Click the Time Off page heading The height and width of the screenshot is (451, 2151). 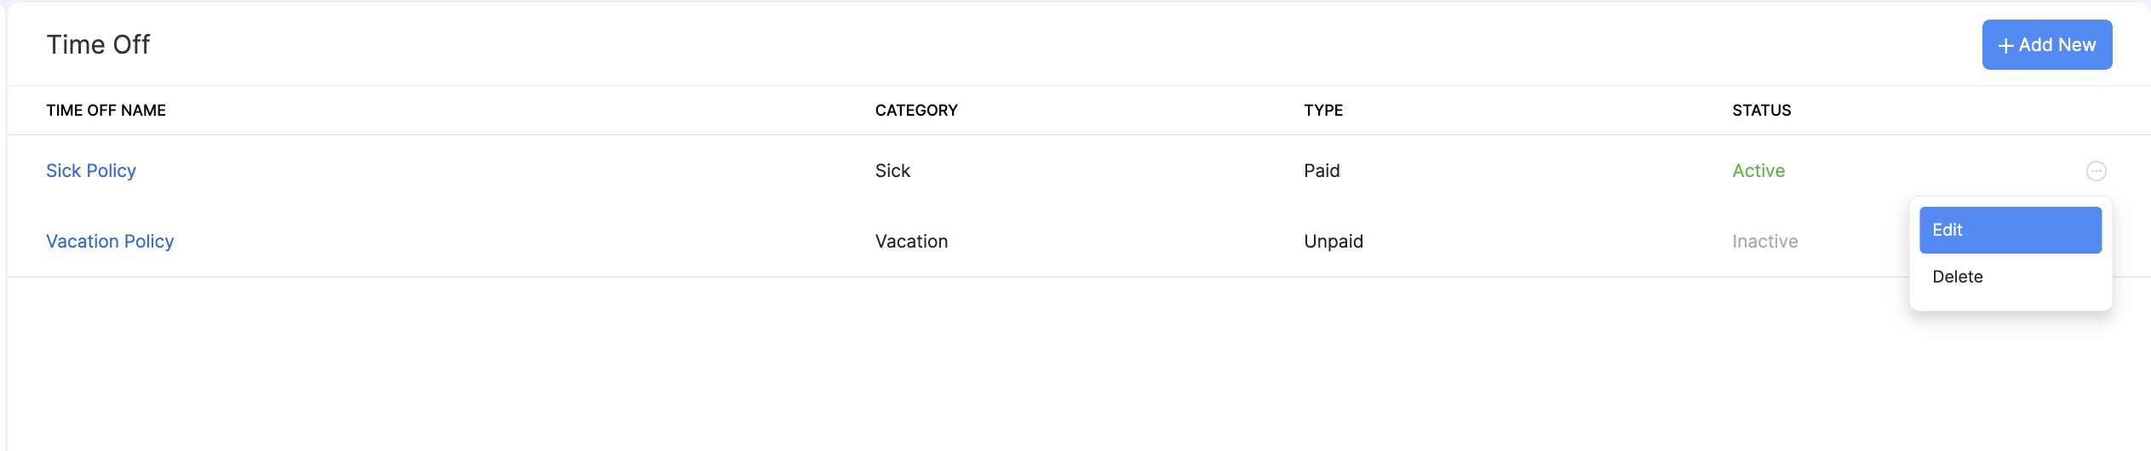[98, 45]
